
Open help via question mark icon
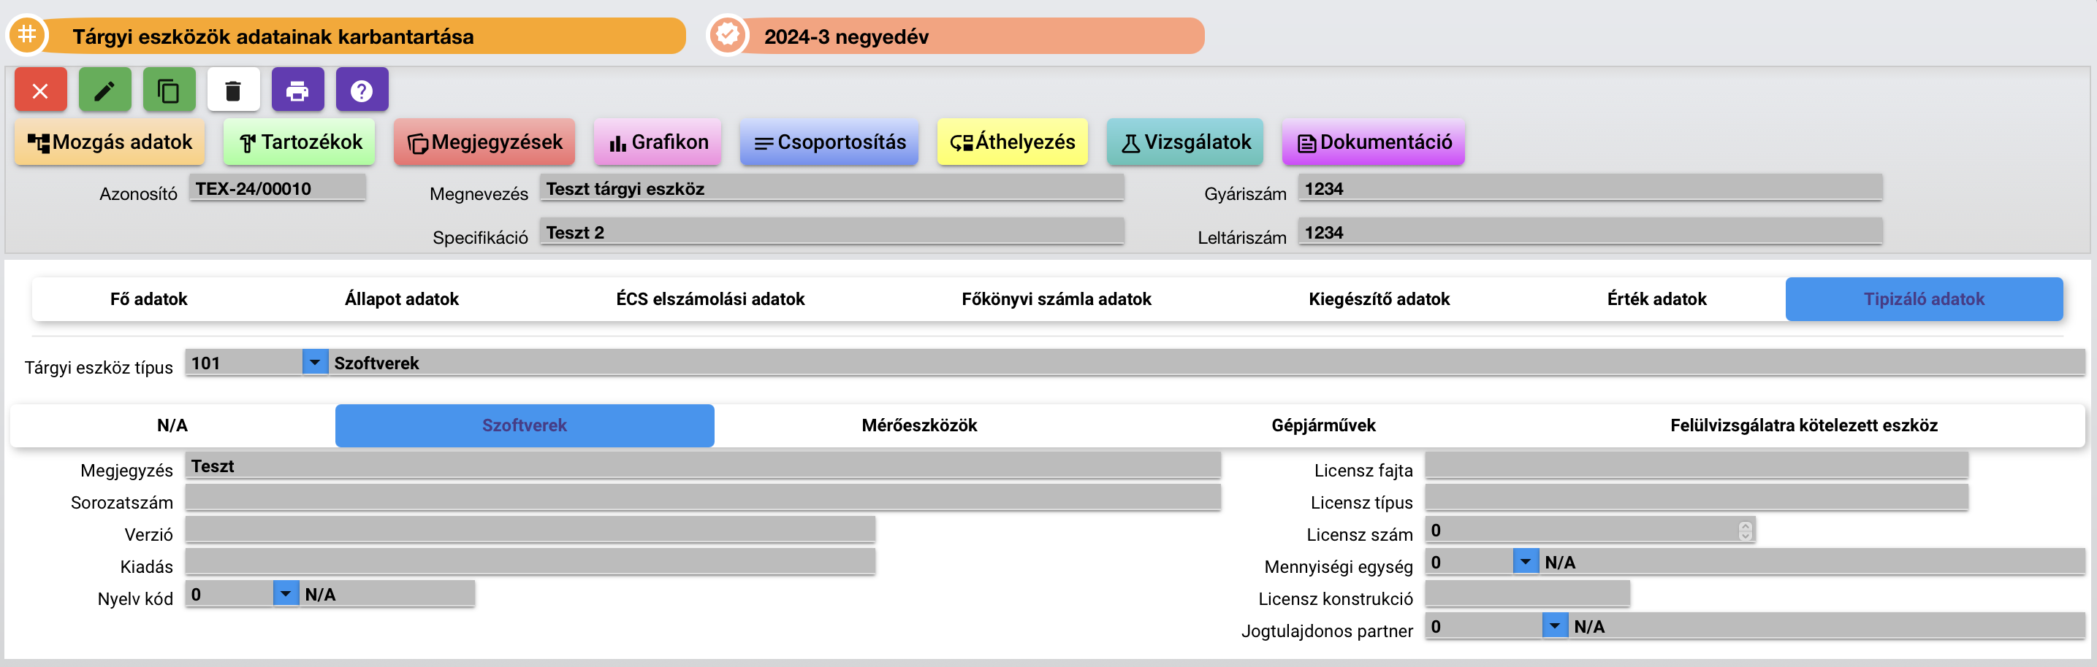click(x=362, y=90)
